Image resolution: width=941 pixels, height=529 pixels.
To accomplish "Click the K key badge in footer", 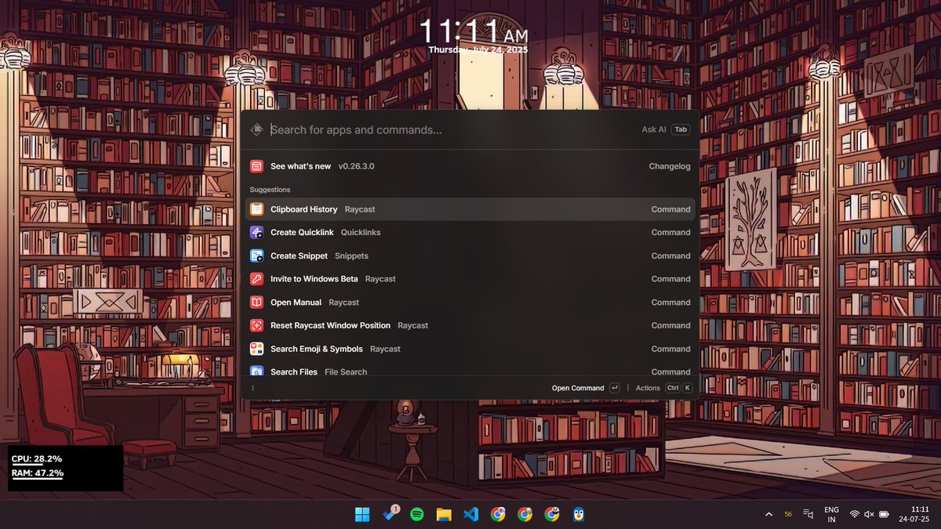I will 688,388.
